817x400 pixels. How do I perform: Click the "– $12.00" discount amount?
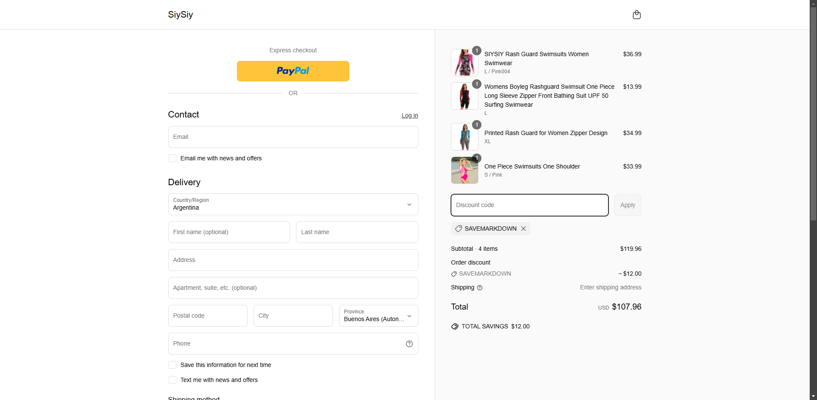tap(630, 274)
